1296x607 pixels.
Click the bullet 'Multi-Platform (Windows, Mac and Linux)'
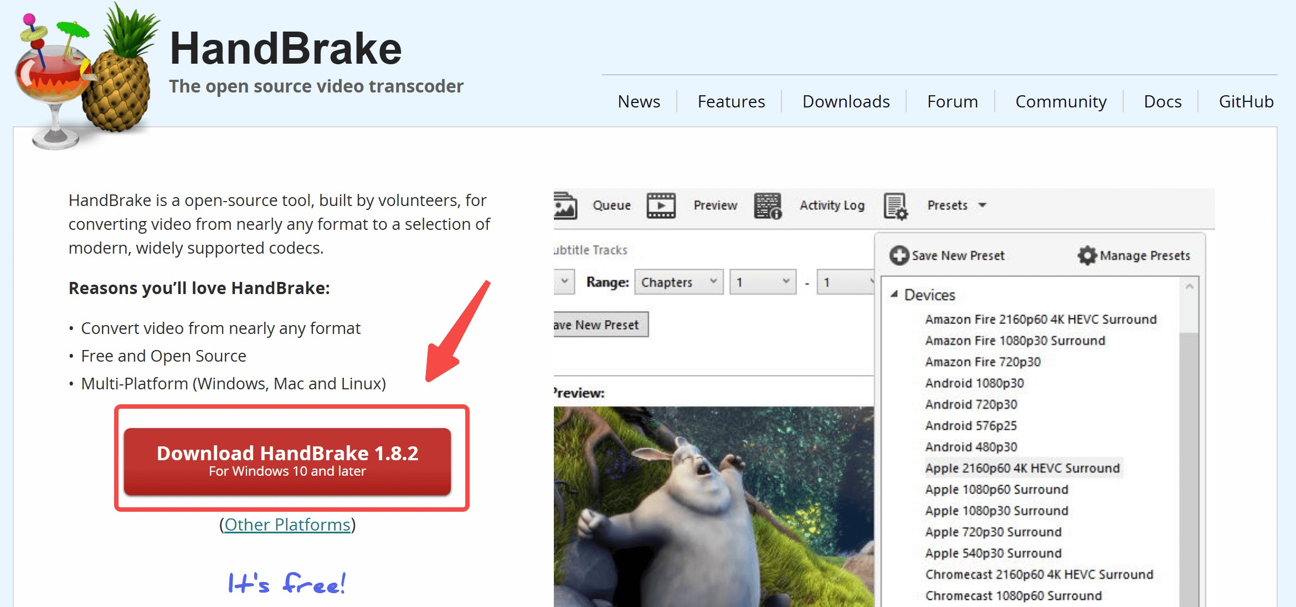point(233,384)
